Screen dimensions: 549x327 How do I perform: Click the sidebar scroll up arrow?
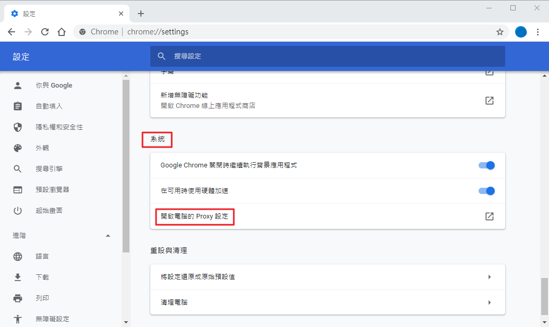click(126, 76)
